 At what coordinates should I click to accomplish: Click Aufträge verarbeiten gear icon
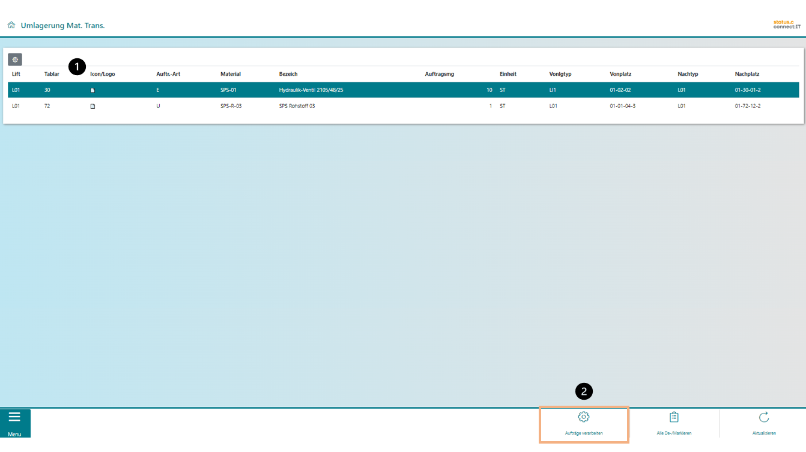click(583, 417)
